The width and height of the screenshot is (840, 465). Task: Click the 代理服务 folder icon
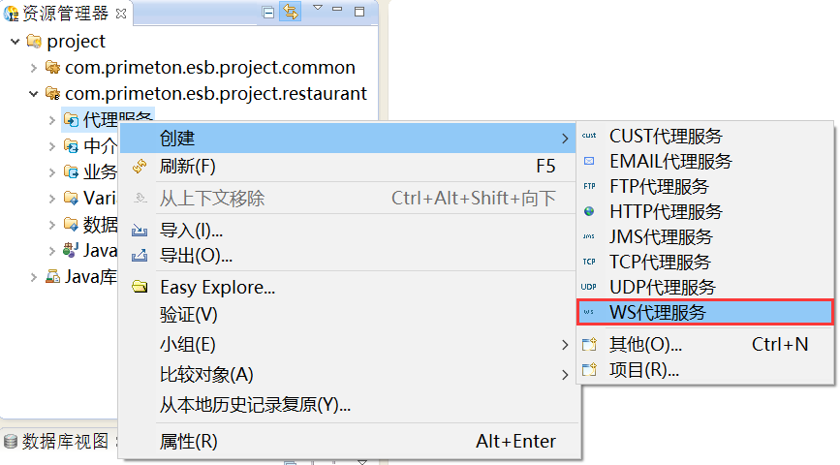(71, 119)
